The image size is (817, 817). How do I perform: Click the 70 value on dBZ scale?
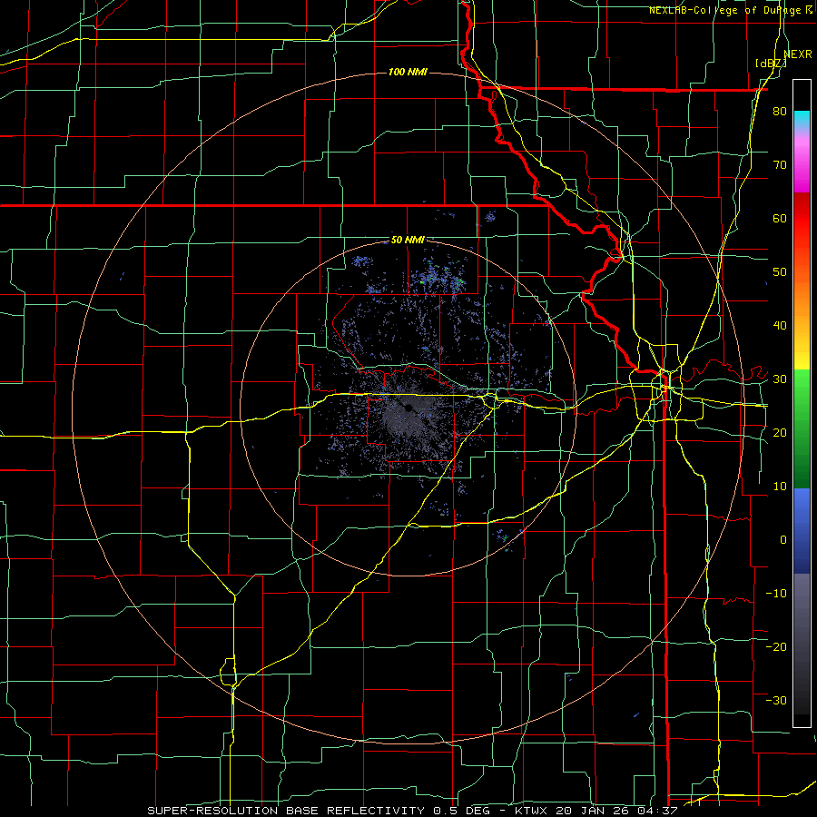coord(780,165)
